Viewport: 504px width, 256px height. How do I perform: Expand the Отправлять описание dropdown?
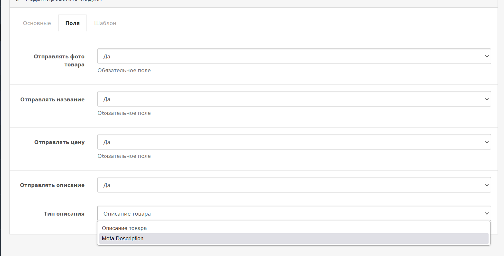click(294, 185)
